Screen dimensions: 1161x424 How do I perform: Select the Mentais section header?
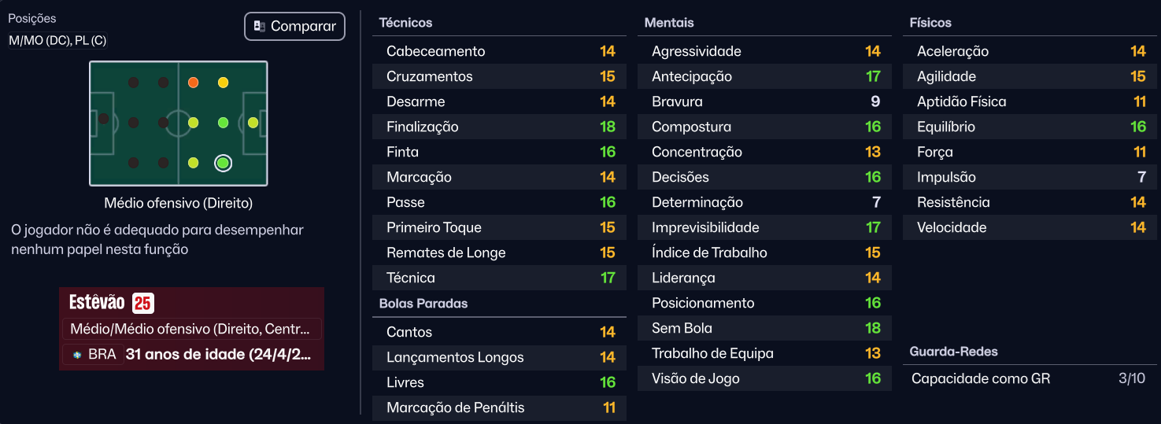(x=669, y=23)
